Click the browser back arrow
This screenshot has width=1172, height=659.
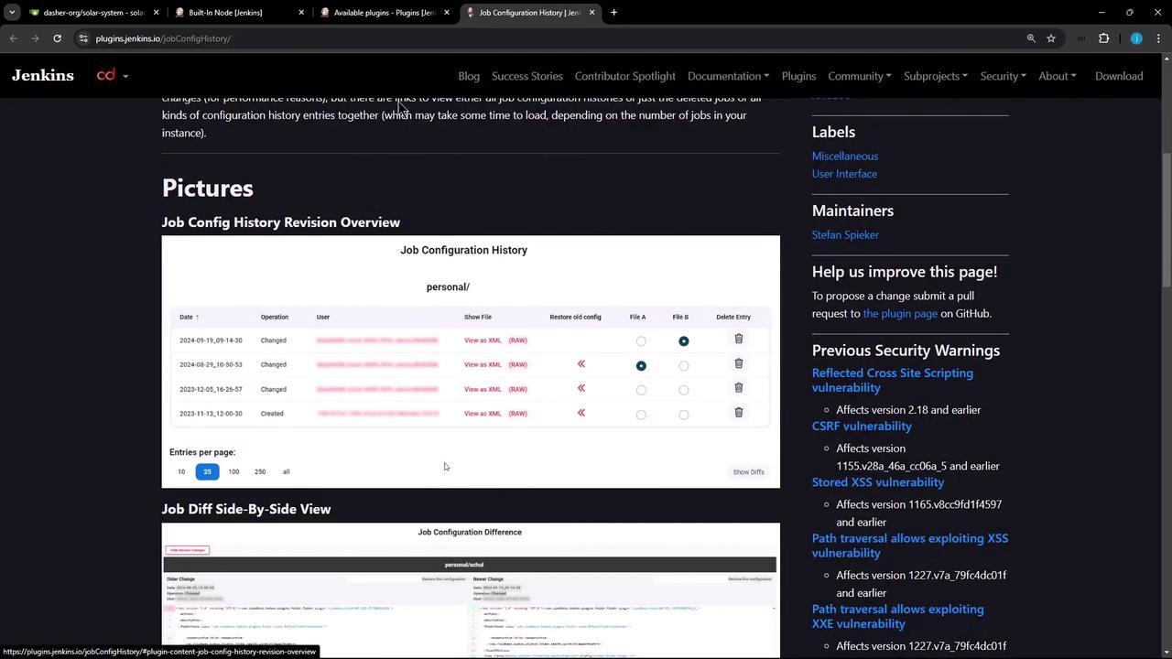[x=14, y=38]
